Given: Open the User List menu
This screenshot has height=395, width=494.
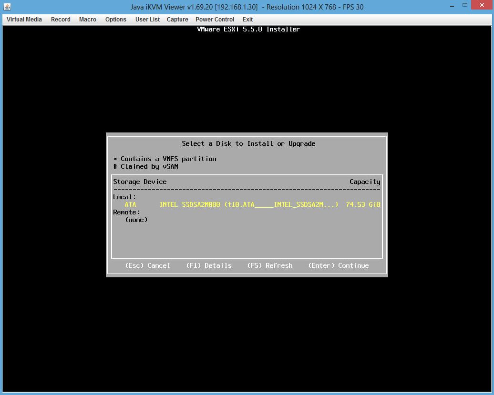Looking at the screenshot, I should pyautogui.click(x=147, y=20).
